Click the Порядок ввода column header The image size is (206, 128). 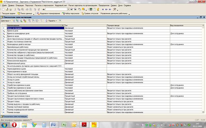138,25
